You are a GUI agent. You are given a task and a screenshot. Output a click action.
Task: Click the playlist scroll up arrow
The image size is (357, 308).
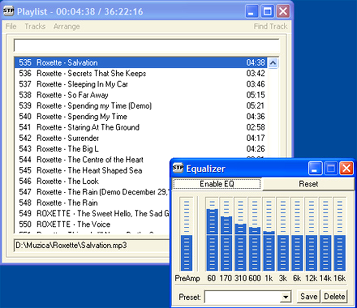[x=273, y=63]
